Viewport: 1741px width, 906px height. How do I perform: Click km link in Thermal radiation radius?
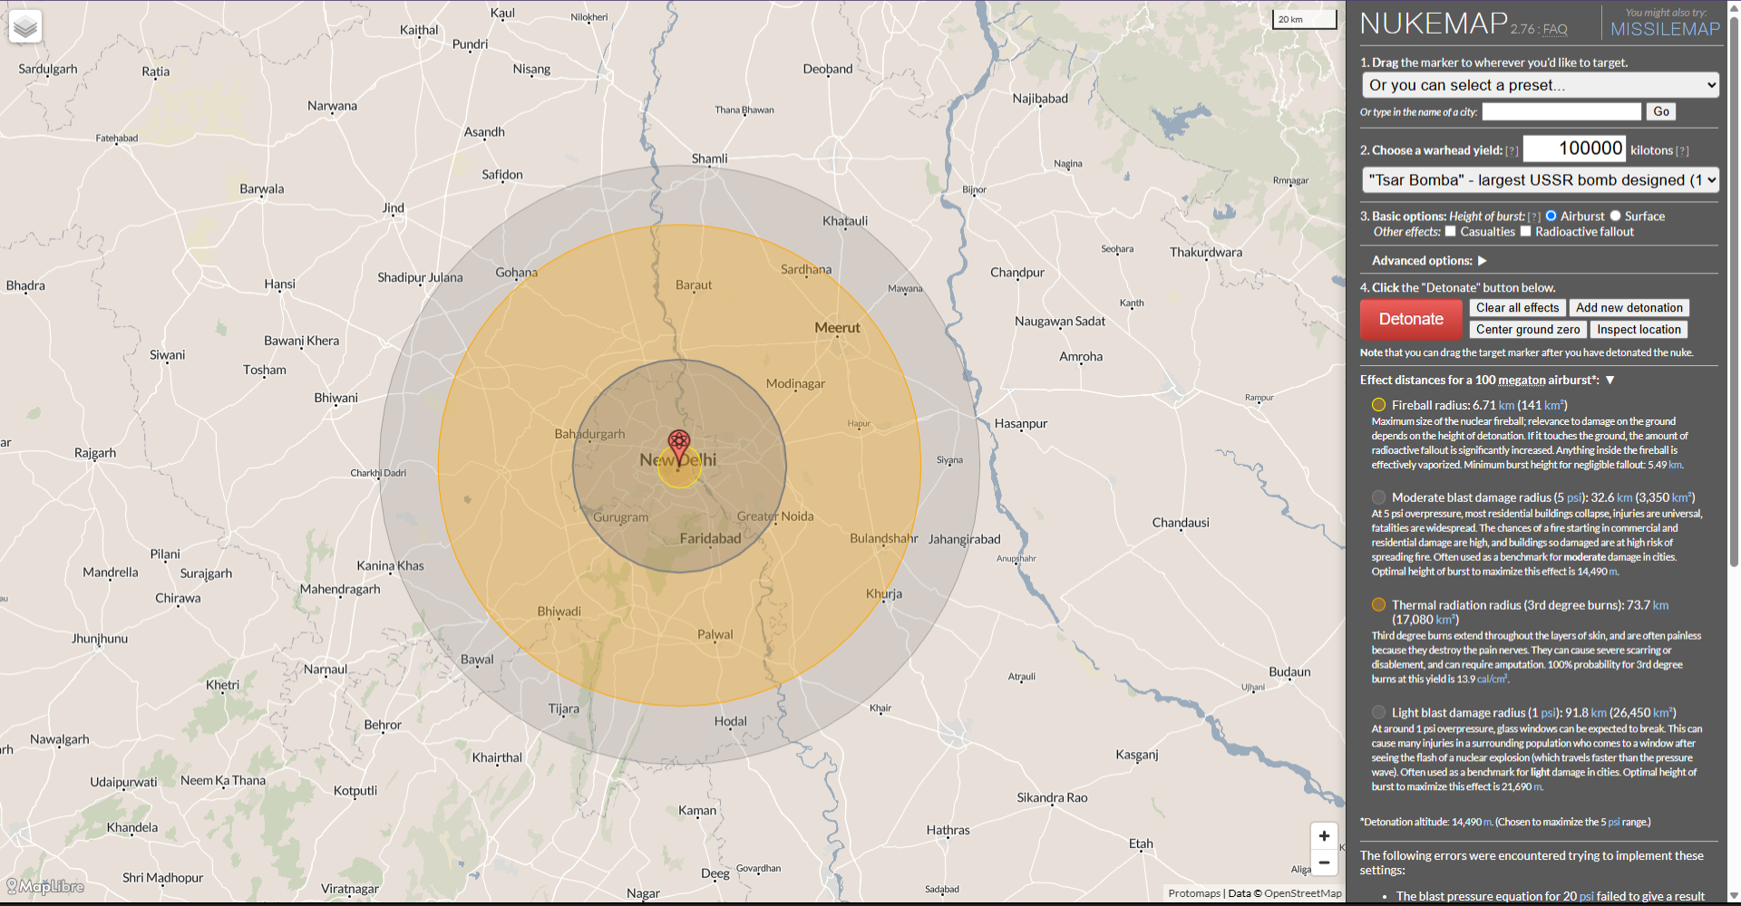click(1660, 605)
